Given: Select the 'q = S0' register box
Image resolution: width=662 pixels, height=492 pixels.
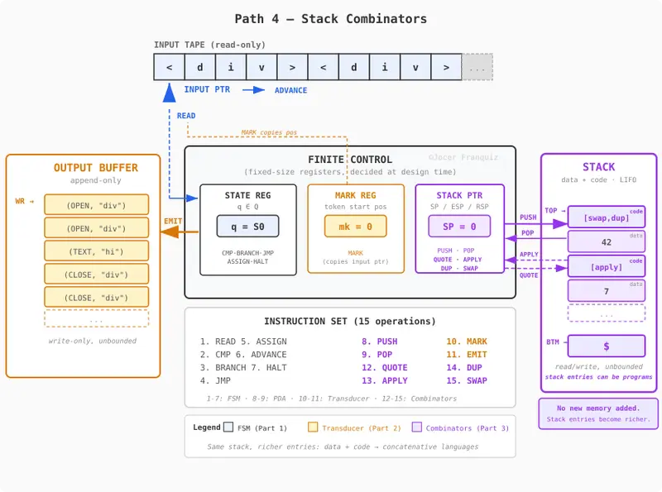Looking at the screenshot, I should coord(247,227).
